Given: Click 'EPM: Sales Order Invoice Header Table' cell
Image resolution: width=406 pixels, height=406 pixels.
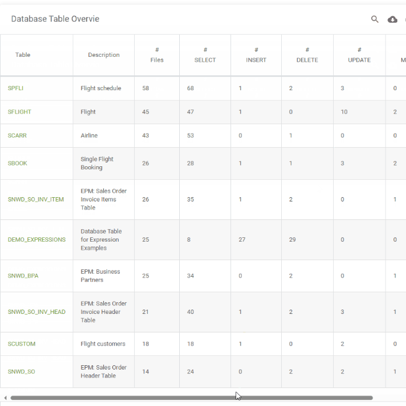Looking at the screenshot, I should [x=104, y=311].
